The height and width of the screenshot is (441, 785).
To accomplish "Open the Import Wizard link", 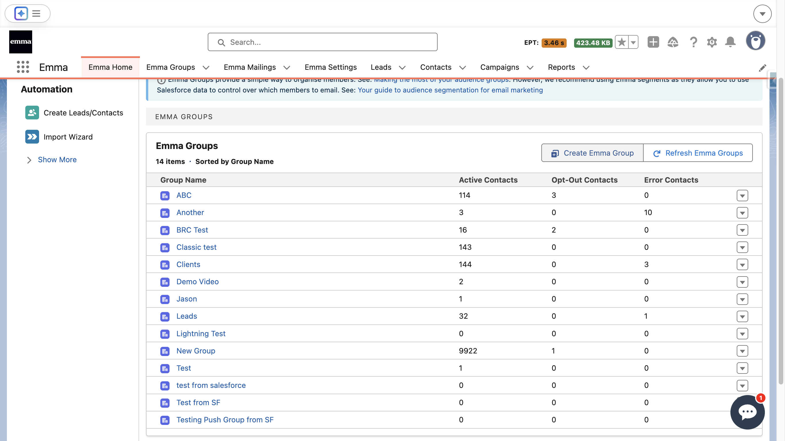I will [68, 137].
